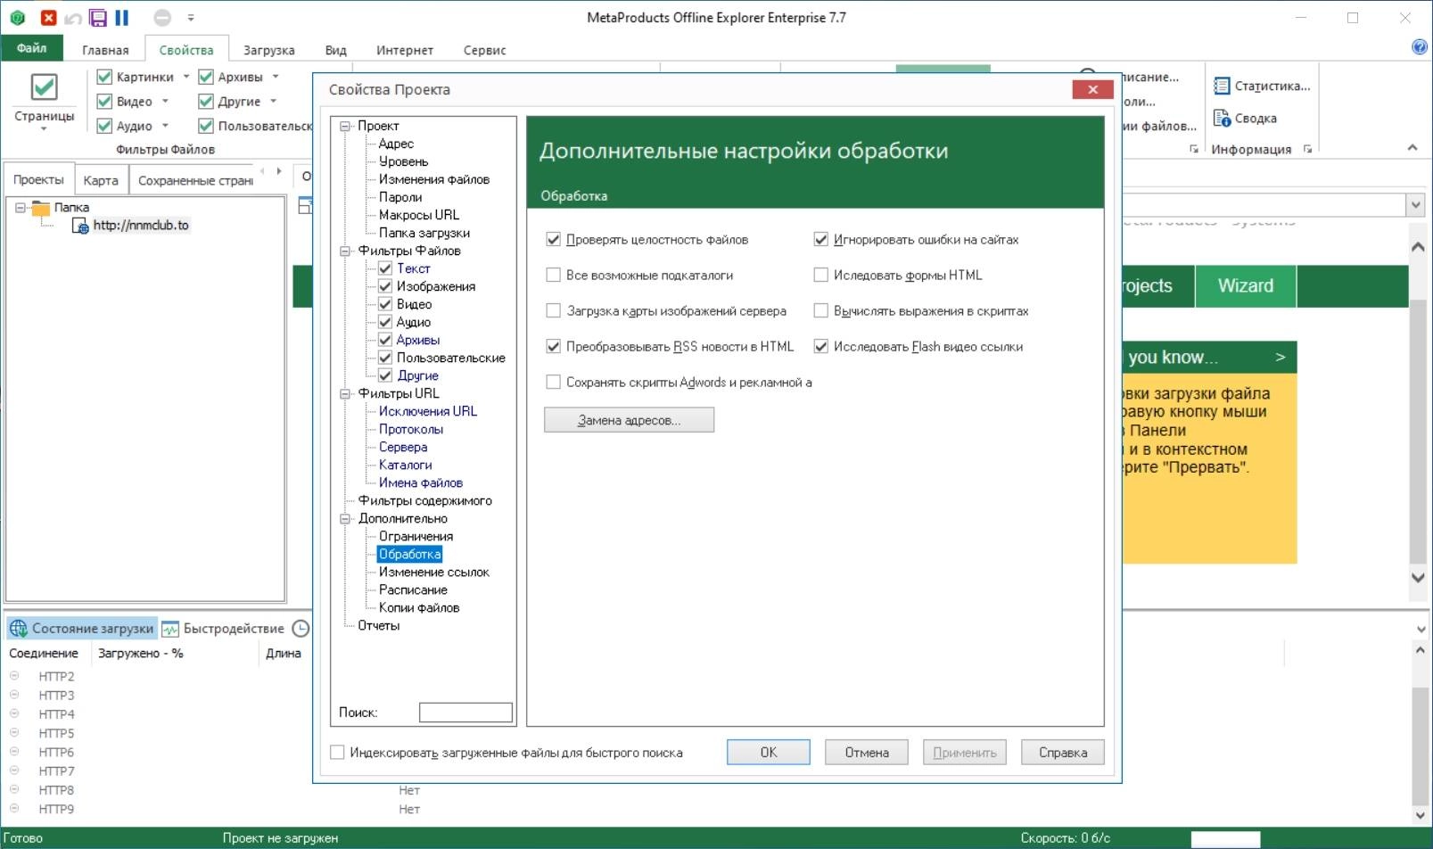Switch to the Сервис ribbon tab
Image resolution: width=1433 pixels, height=849 pixels.
(484, 50)
